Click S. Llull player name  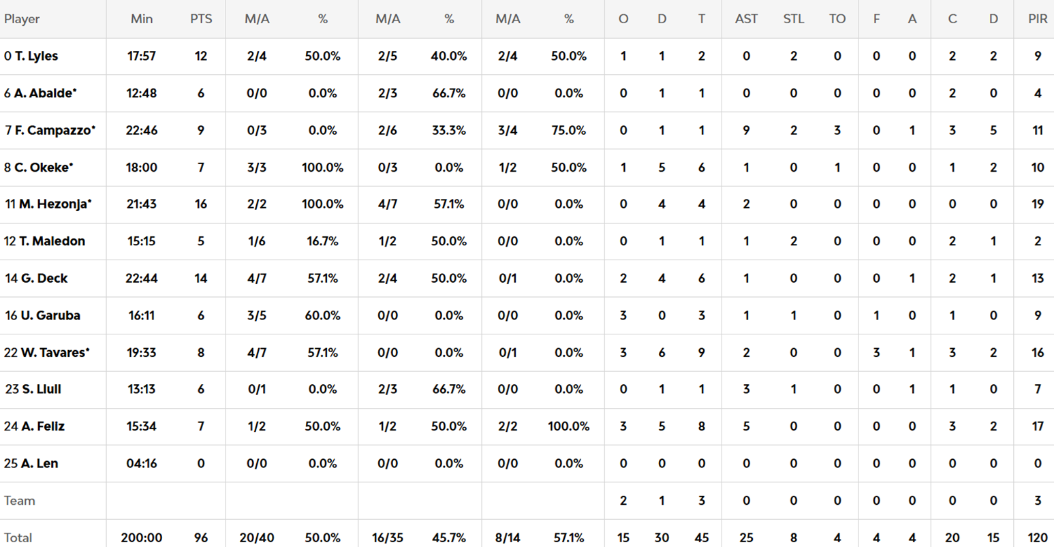(42, 389)
